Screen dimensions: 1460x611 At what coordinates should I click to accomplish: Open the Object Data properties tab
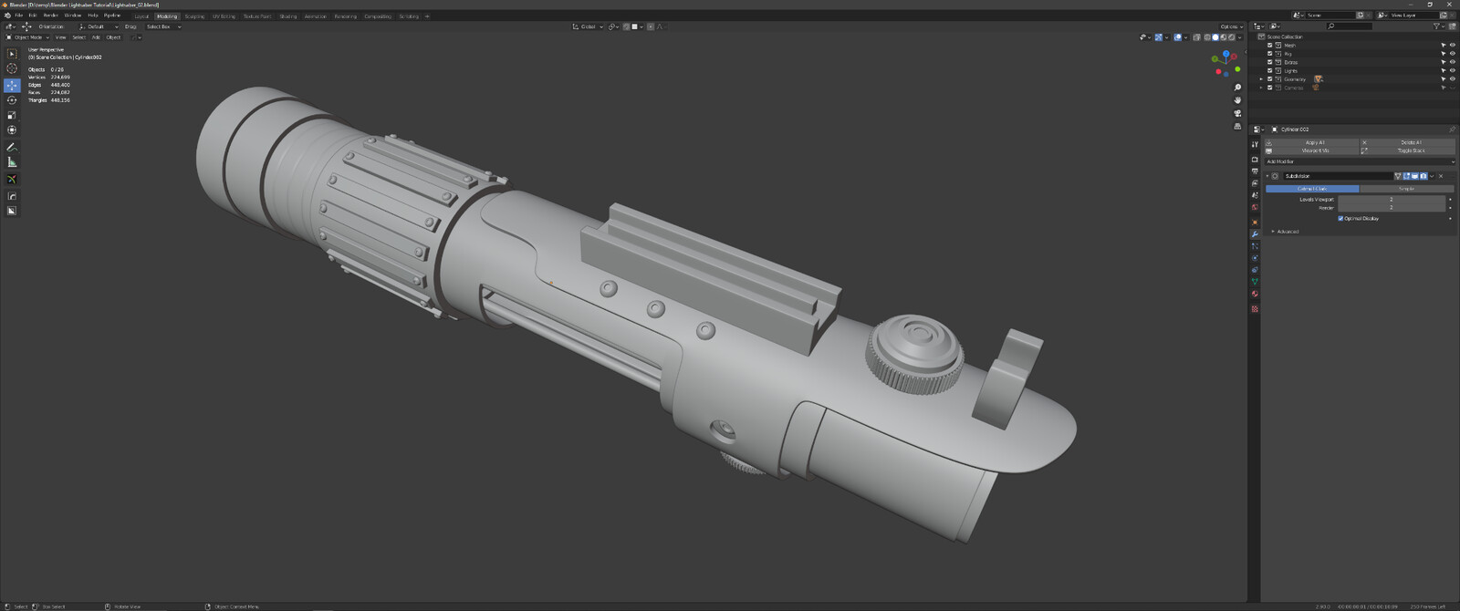[1255, 282]
